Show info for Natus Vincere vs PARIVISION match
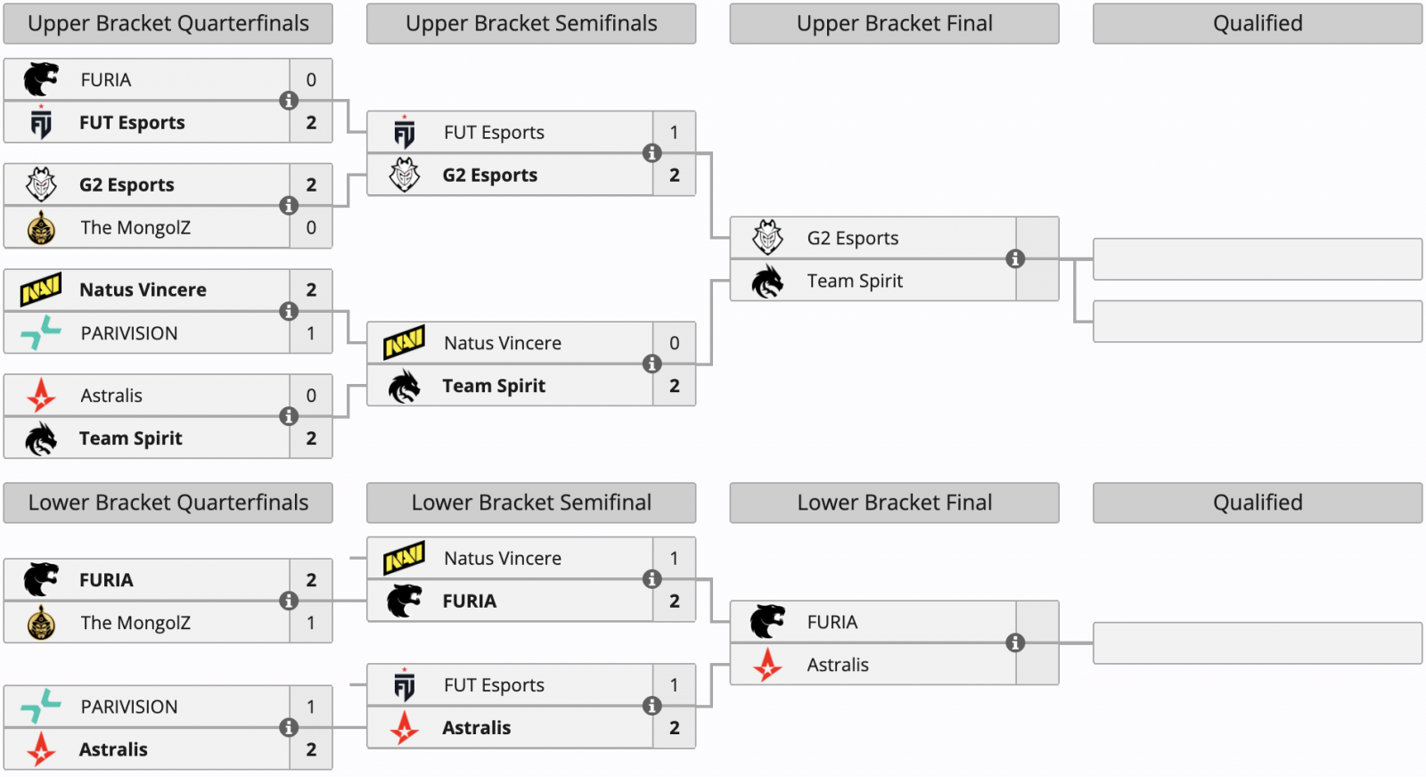Viewport: 1426px width, 777px height. (289, 311)
